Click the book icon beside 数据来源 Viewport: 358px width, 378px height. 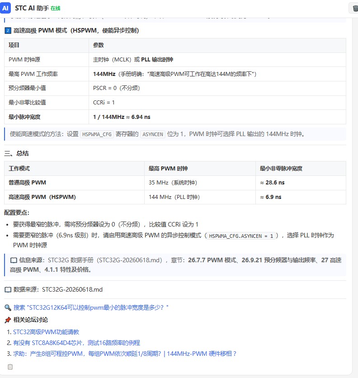[x=8, y=289]
